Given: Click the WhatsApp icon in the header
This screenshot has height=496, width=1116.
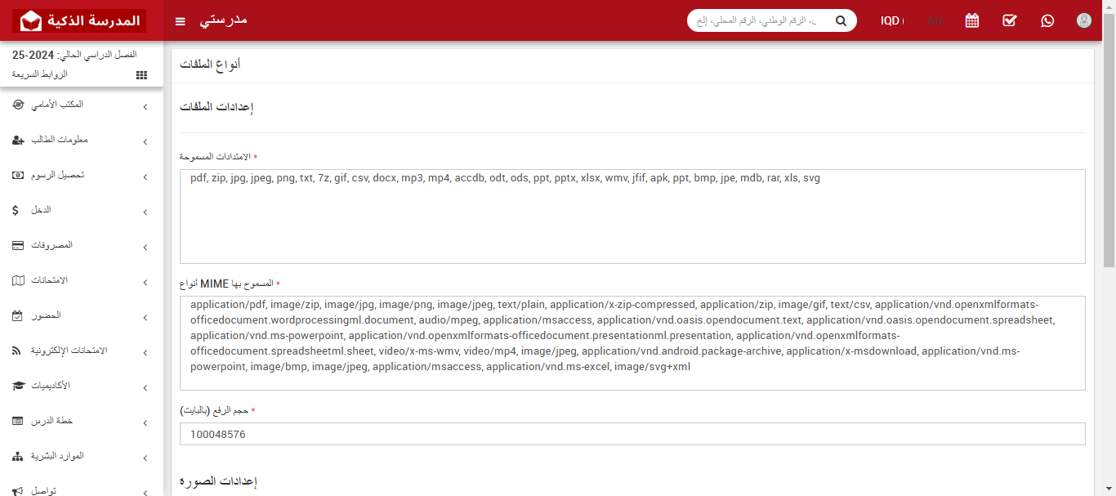Looking at the screenshot, I should [1047, 20].
